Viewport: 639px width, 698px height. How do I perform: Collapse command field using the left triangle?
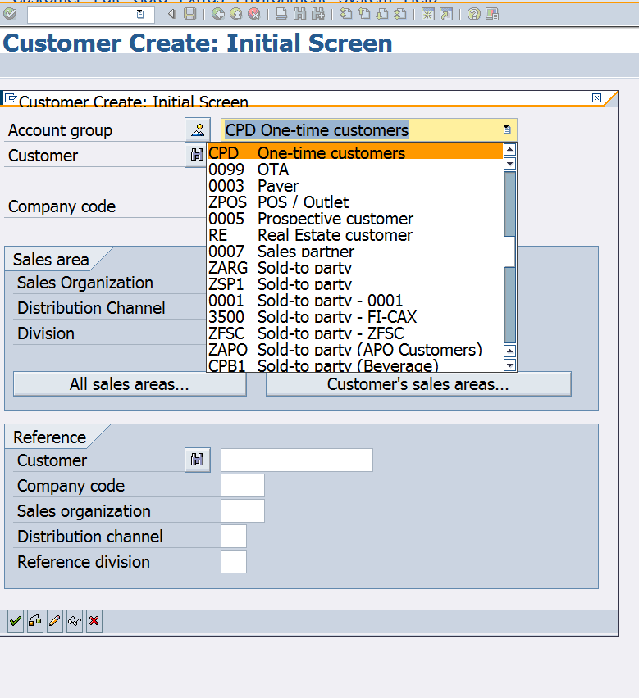171,14
